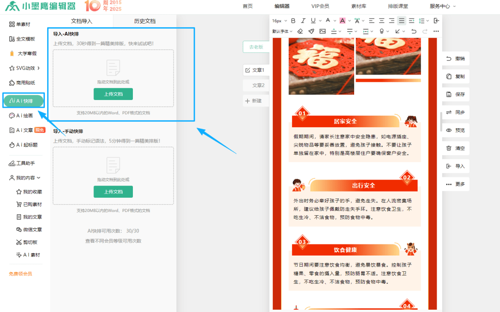Screen dimensions: 500x312
Task: Click the clear trash icon (清空)
Action: (x=456, y=148)
